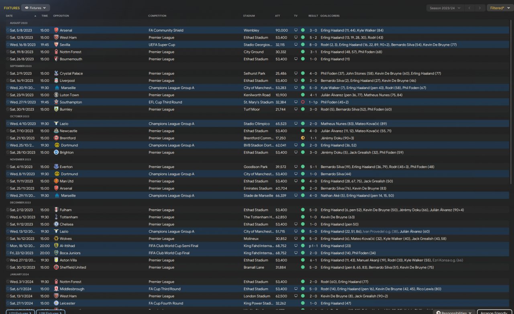This screenshot has width=514, height=314.
Task: Click the tick icon beside Sat, 2/9/2023
Action: point(8,74)
